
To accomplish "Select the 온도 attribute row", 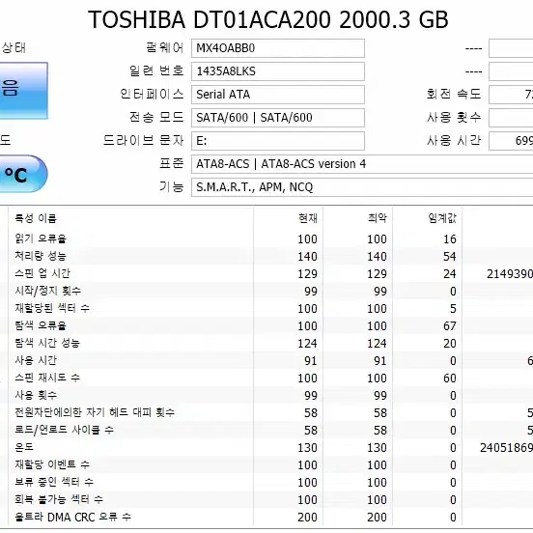I will click(x=266, y=447).
